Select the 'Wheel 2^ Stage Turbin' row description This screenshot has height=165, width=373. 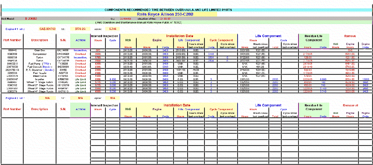click(39, 85)
